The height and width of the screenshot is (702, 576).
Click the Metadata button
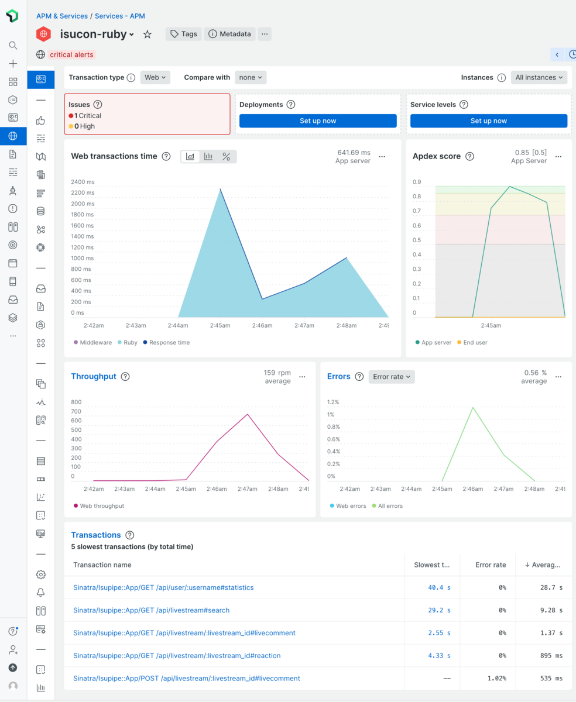tap(230, 34)
